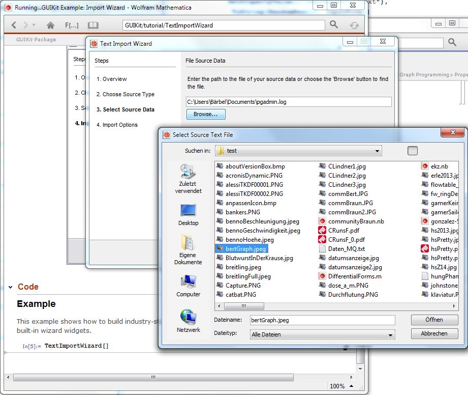
Task: Select the file BlutwurstInDerKrause.jpg
Action: pos(255,258)
